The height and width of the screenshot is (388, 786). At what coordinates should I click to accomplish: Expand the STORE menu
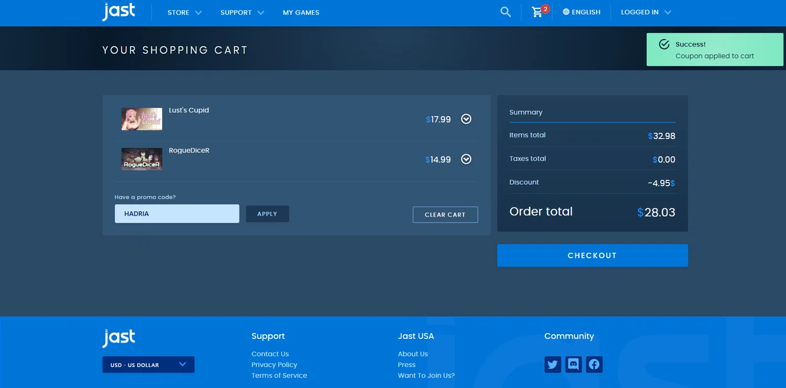click(x=184, y=13)
